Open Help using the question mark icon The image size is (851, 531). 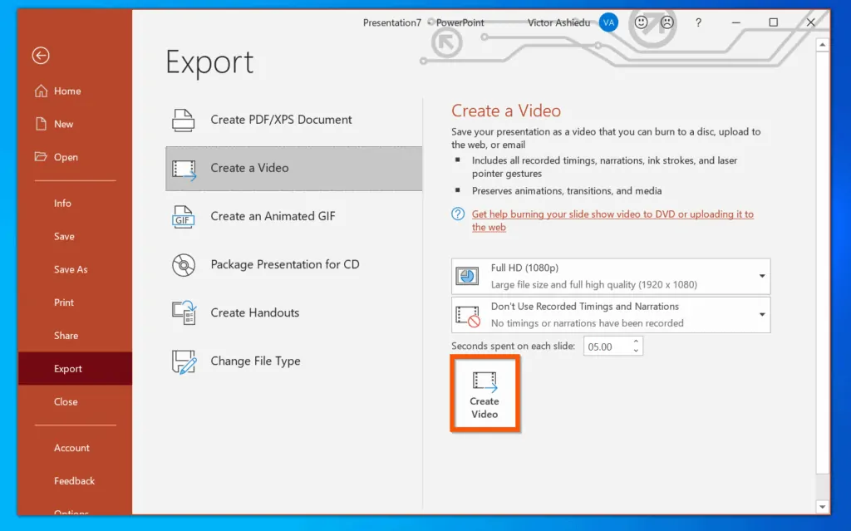pyautogui.click(x=698, y=22)
